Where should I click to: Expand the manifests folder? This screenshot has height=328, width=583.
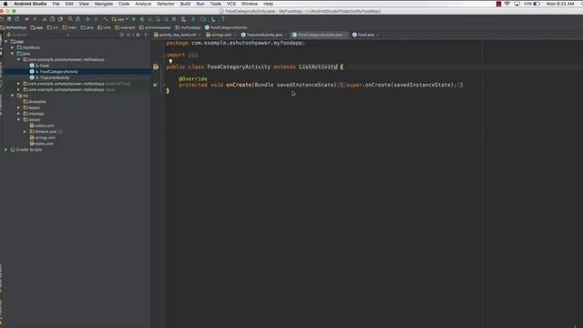coord(13,47)
